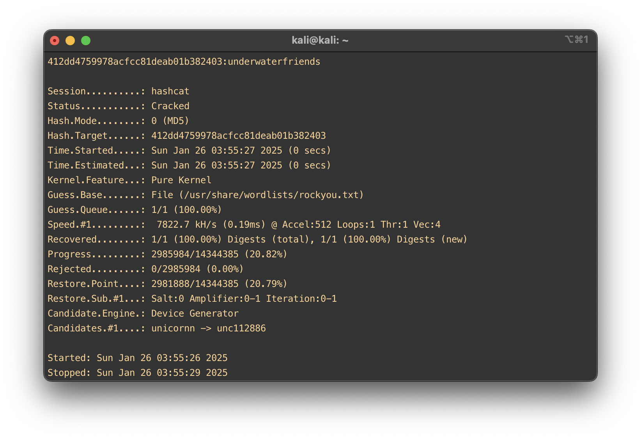Click the Status value Cracked
The image size is (641, 439).
click(170, 106)
